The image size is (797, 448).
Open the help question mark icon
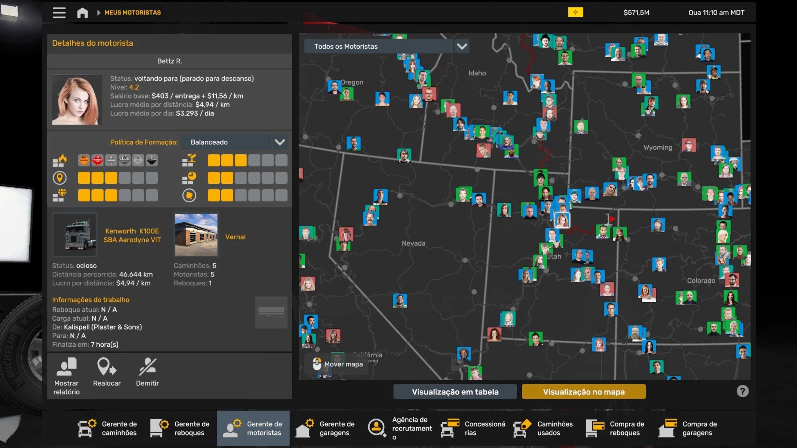742,391
